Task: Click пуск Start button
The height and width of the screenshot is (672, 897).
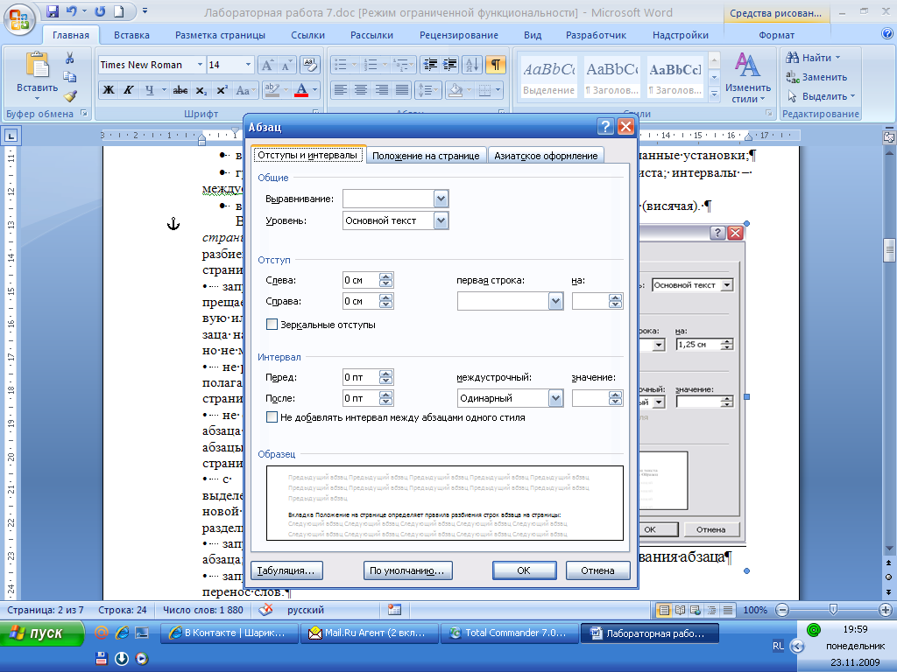Action: coord(41,633)
